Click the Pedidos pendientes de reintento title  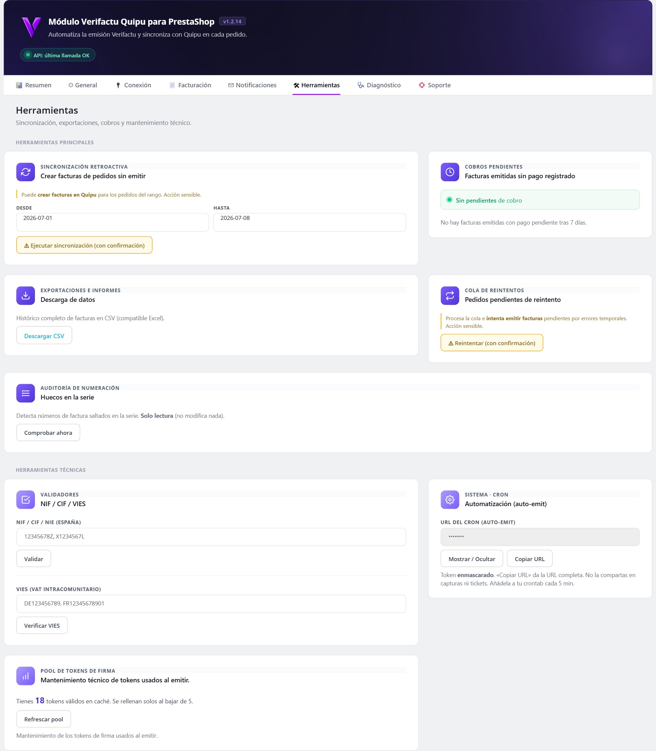[513, 300]
